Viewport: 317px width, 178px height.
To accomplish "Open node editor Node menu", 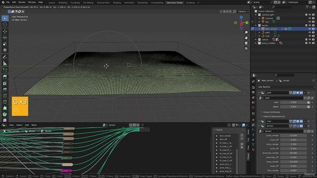I will pos(34,125).
